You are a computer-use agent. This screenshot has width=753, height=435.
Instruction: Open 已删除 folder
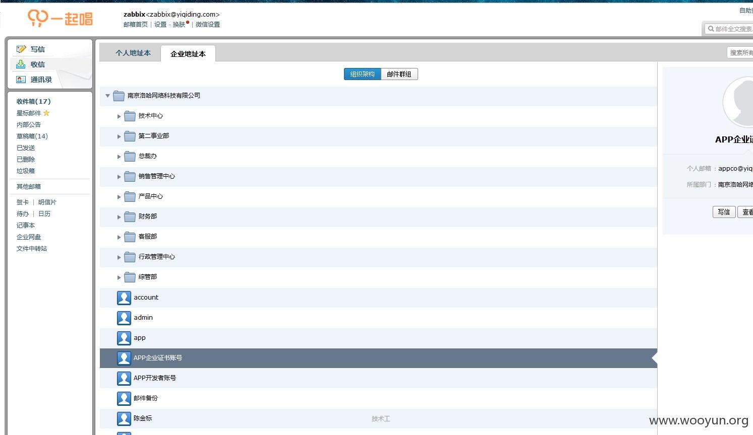coord(26,159)
